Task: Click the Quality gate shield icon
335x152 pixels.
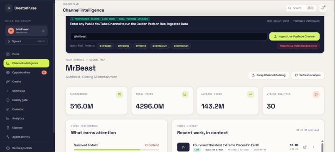Action: coord(8,100)
